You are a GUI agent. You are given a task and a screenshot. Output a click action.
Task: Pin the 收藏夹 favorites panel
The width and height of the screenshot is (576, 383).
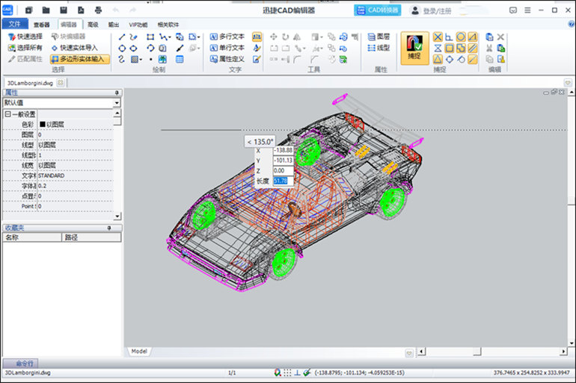tap(109, 228)
